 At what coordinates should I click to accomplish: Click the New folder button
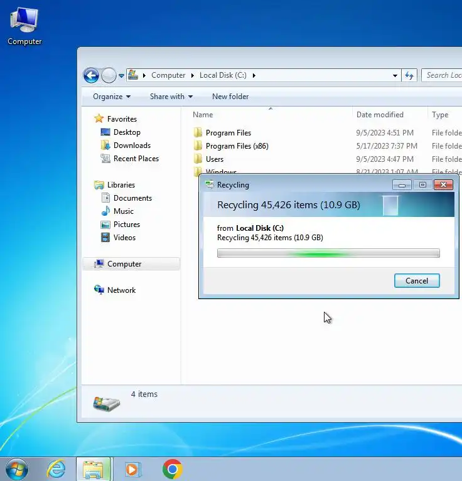(x=230, y=97)
